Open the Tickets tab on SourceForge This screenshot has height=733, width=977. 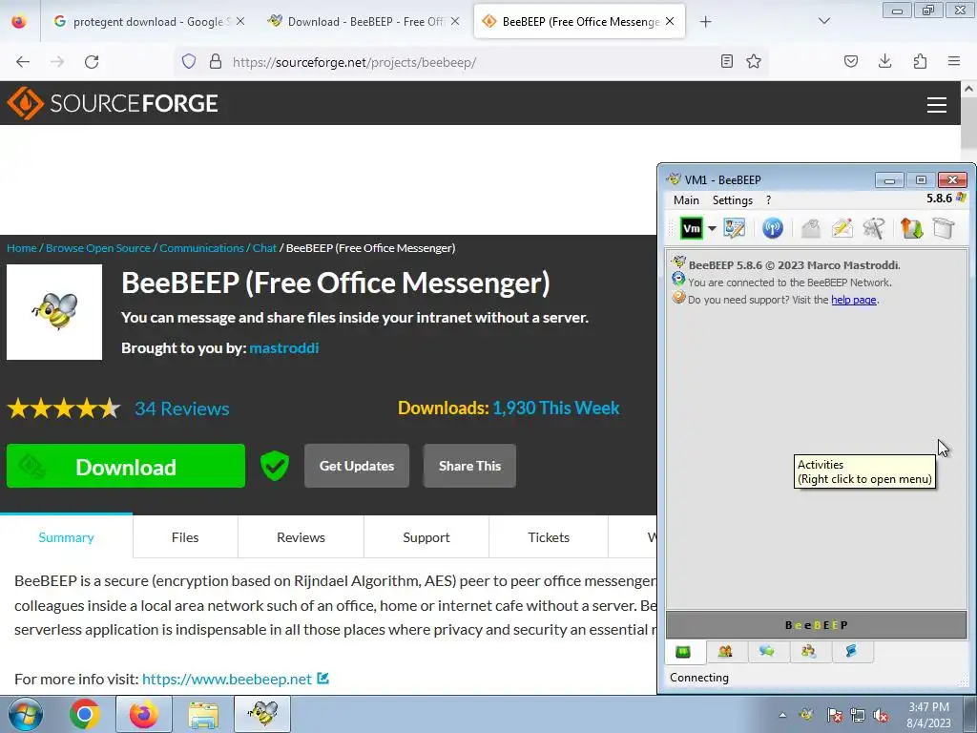point(549,537)
